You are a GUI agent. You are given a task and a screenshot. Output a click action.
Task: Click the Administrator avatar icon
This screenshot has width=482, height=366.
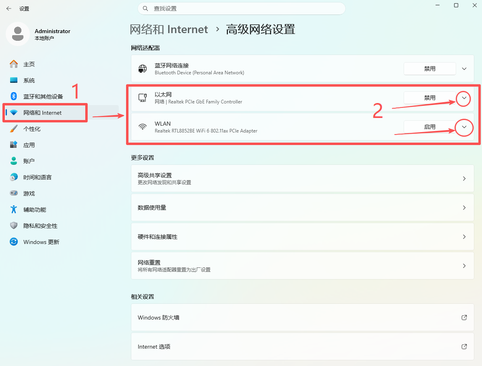pos(18,34)
